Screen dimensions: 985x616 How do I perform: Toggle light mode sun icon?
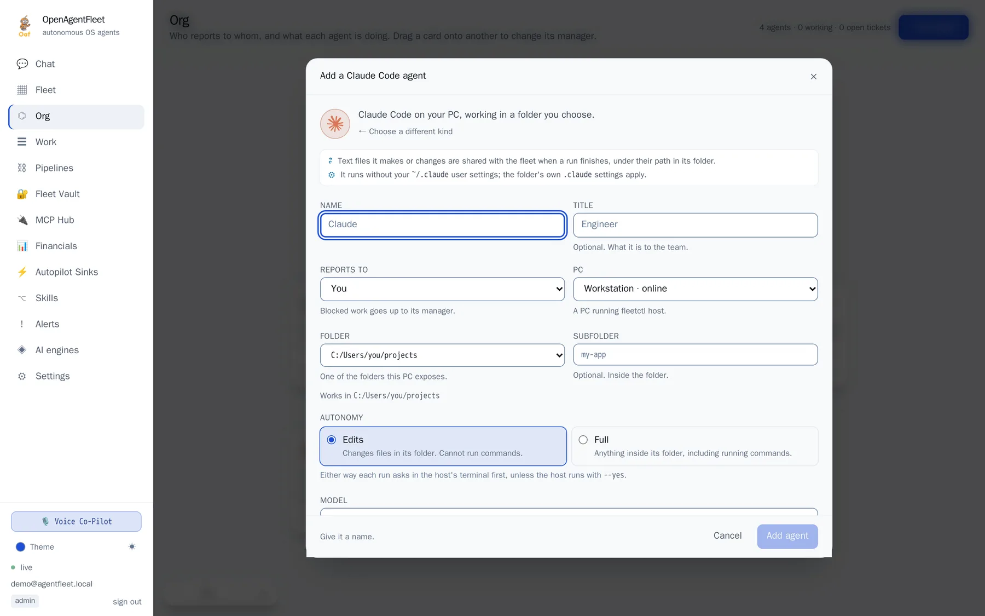132,546
